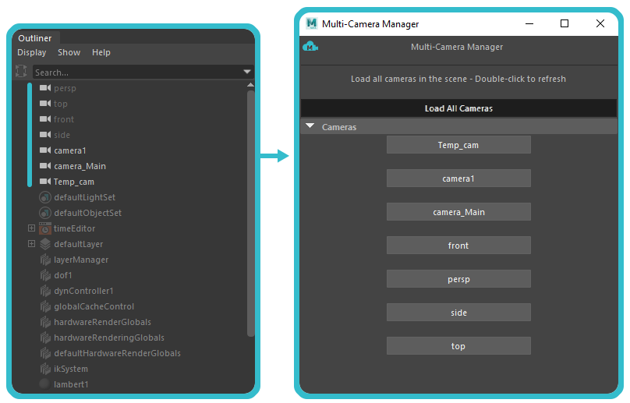Click the cloud logo icon in Multi-Camera Manager
The width and height of the screenshot is (630, 403).
[310, 47]
